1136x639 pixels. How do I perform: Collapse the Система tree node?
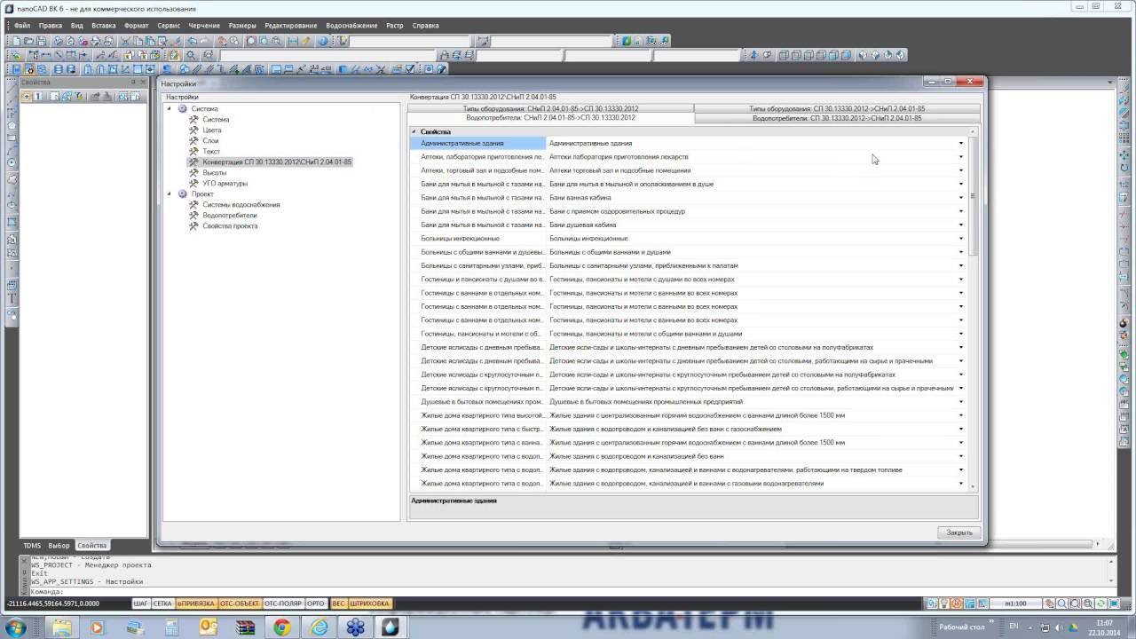coord(169,108)
